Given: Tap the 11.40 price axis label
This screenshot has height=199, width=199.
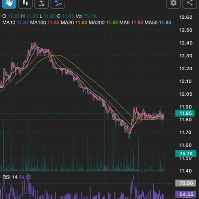Looking at the screenshot, I should (x=186, y=171).
